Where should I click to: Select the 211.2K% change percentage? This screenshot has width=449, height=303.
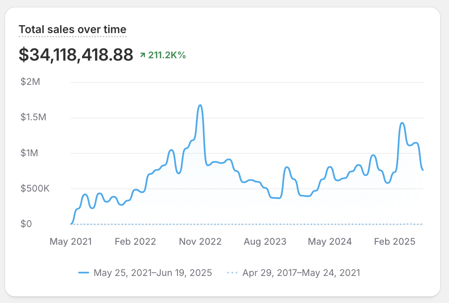coord(167,55)
